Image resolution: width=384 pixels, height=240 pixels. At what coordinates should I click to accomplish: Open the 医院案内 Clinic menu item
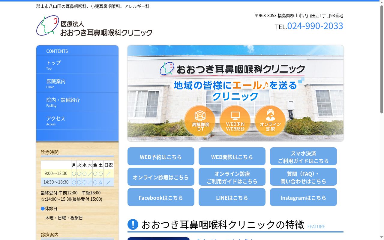coord(77,83)
